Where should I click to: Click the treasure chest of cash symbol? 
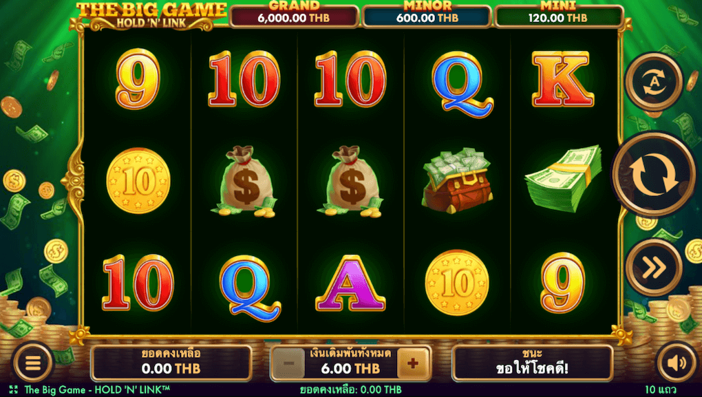pyautogui.click(x=457, y=180)
